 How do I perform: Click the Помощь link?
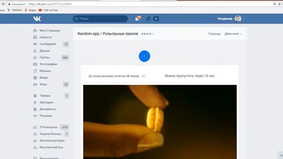(214, 34)
